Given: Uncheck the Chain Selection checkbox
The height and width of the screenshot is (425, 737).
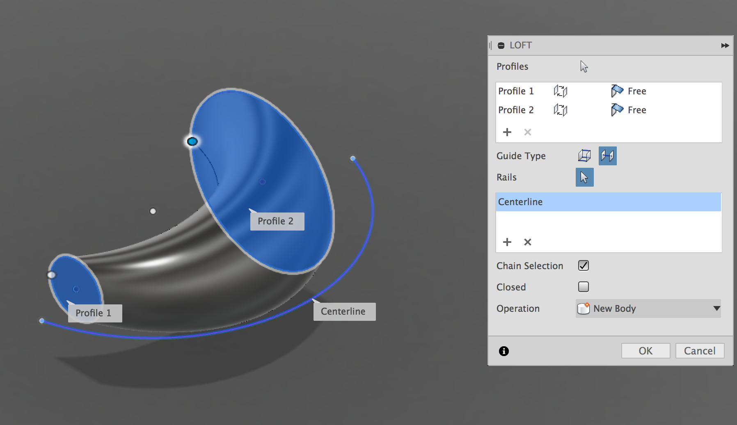Looking at the screenshot, I should (x=583, y=265).
